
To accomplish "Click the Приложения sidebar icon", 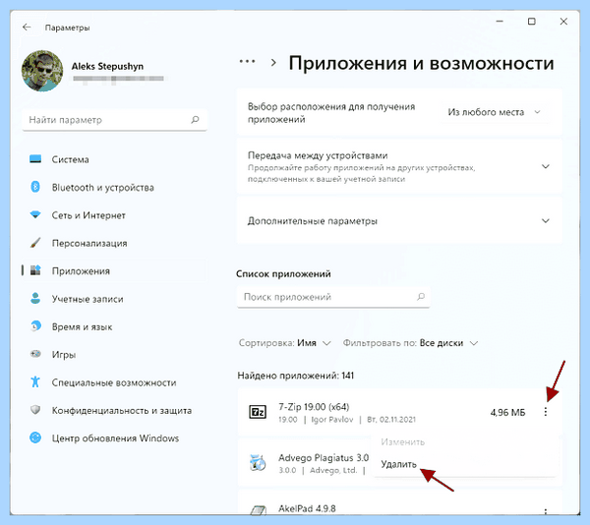I will point(35,270).
